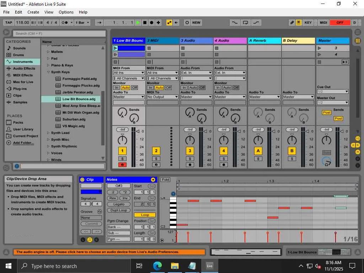
Task: Click the piano roll headphone preview icon
Action: tap(173, 194)
